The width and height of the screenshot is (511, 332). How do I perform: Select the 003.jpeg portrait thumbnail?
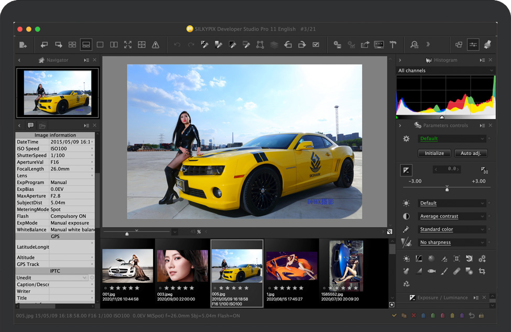(x=182, y=266)
